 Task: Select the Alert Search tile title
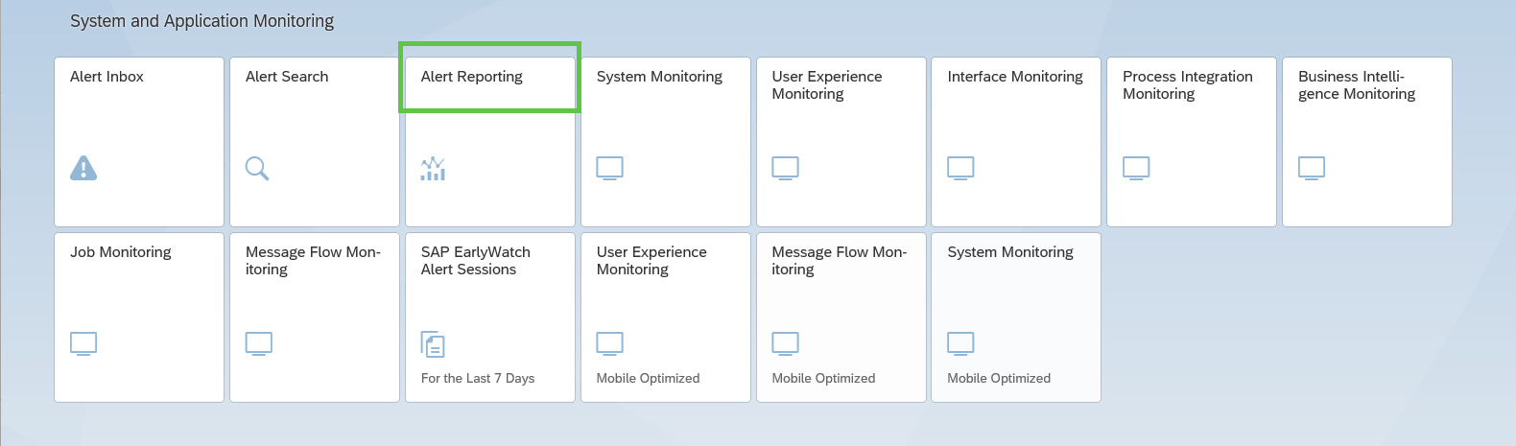[x=287, y=77]
